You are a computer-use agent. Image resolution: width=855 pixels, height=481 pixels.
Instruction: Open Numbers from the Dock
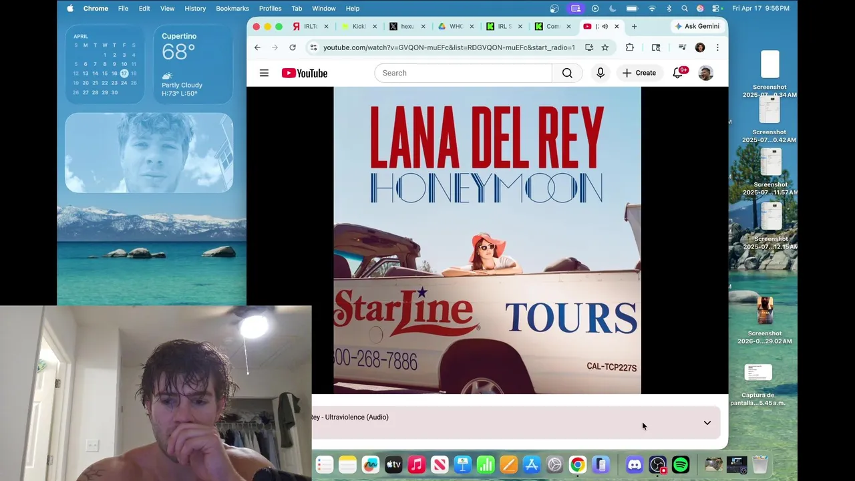point(486,464)
